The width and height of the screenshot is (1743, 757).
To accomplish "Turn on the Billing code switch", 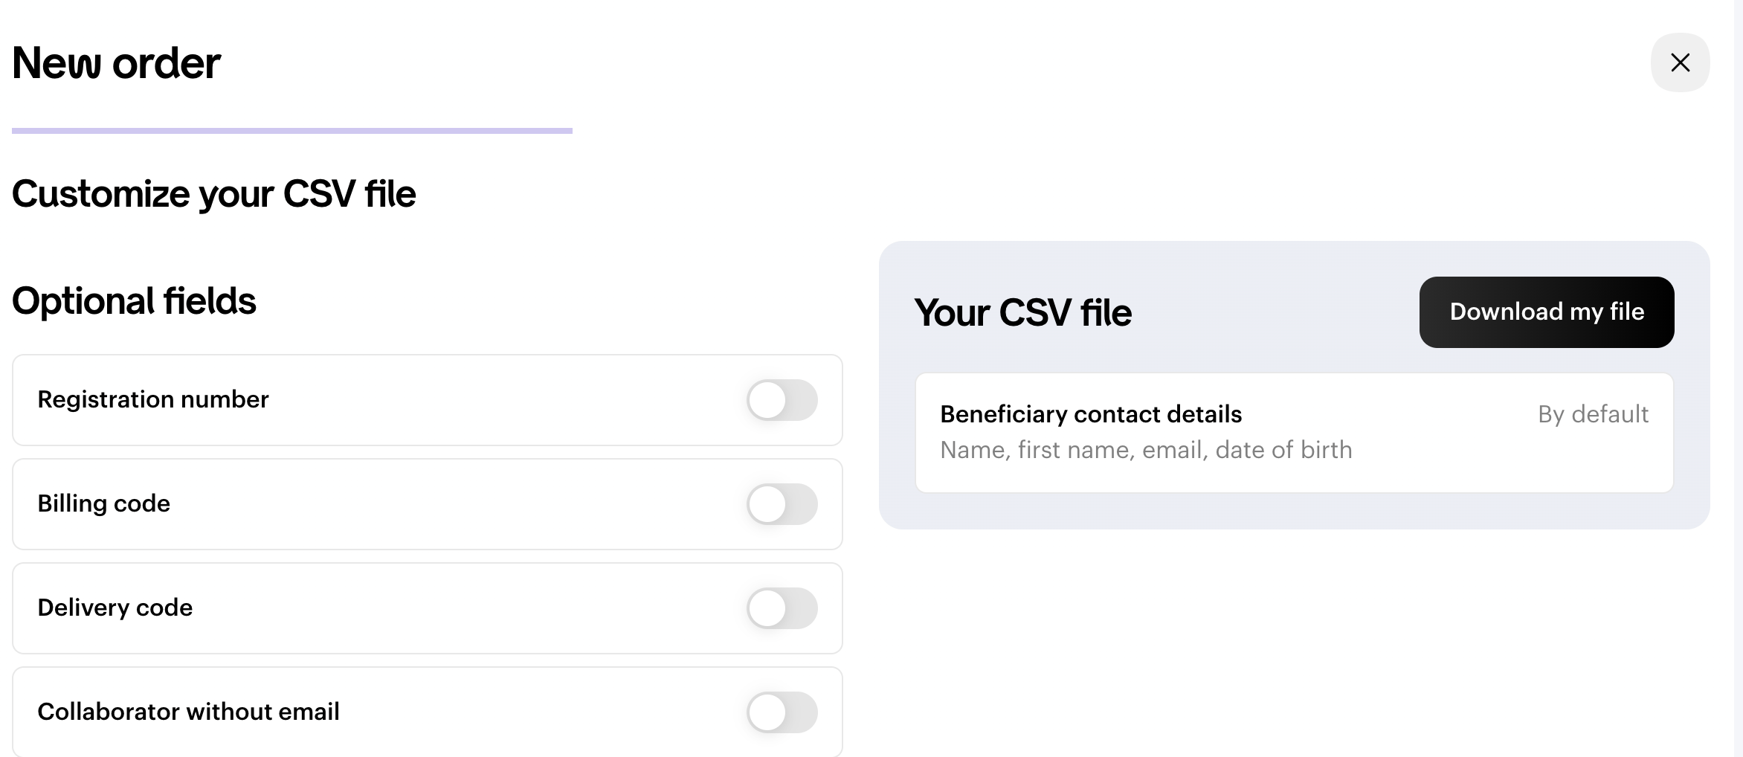I will click(782, 504).
